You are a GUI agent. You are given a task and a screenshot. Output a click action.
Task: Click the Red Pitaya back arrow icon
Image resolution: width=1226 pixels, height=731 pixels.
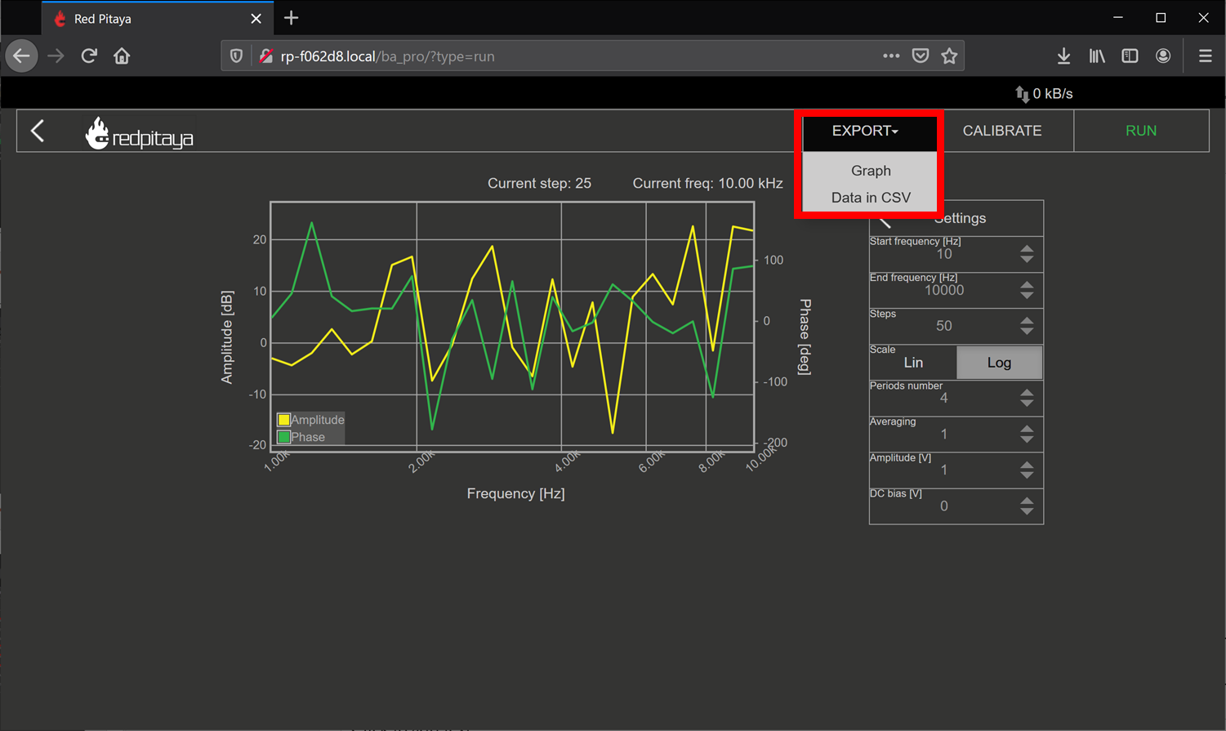point(38,131)
